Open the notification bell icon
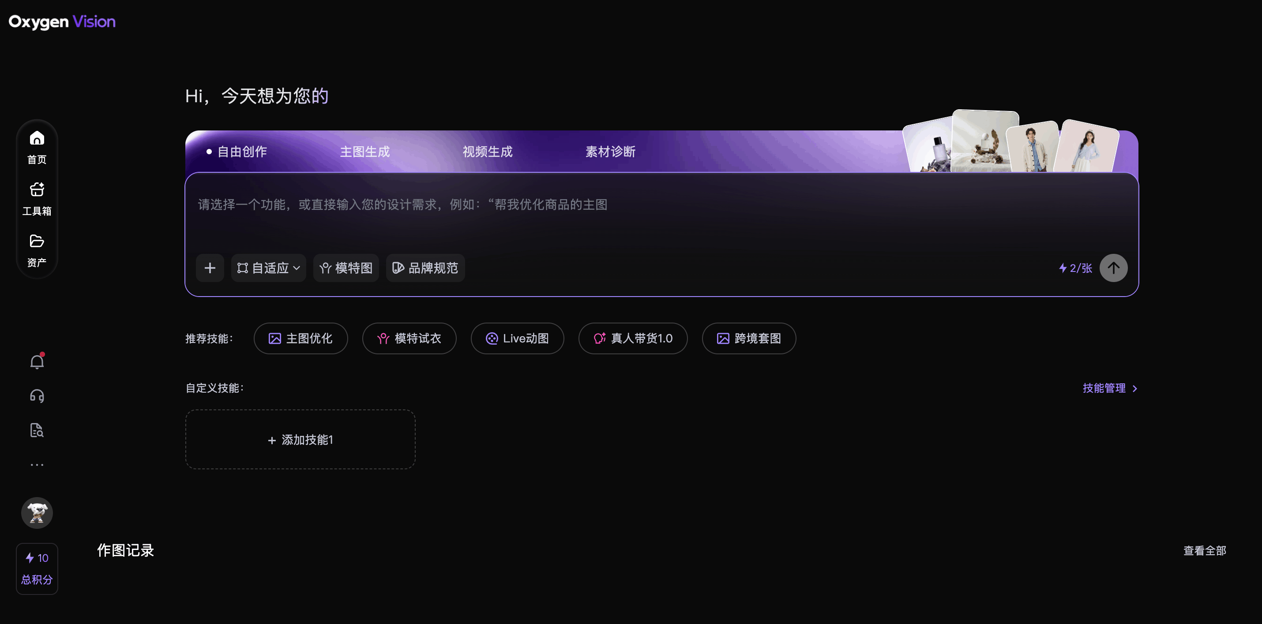This screenshot has width=1262, height=624. (37, 361)
